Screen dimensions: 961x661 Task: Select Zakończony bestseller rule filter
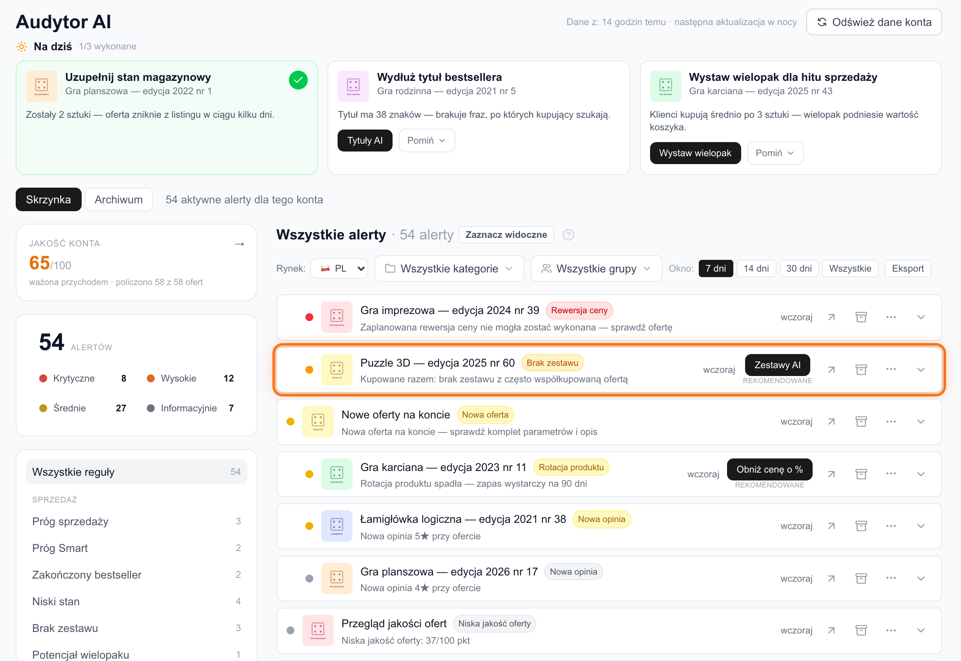136,574
